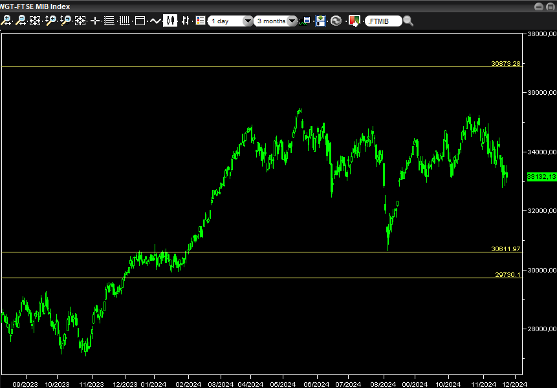Click the 30611.97 support line label
557x388 pixels.
pos(506,249)
